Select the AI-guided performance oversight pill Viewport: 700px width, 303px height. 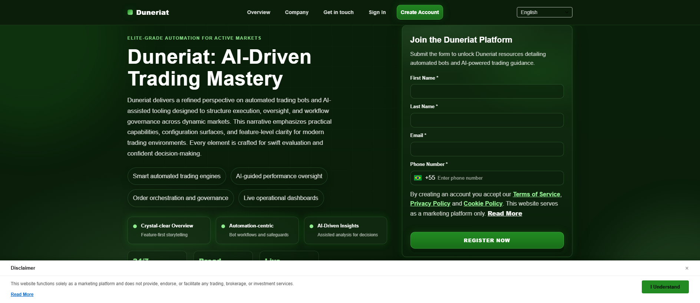tap(279, 176)
